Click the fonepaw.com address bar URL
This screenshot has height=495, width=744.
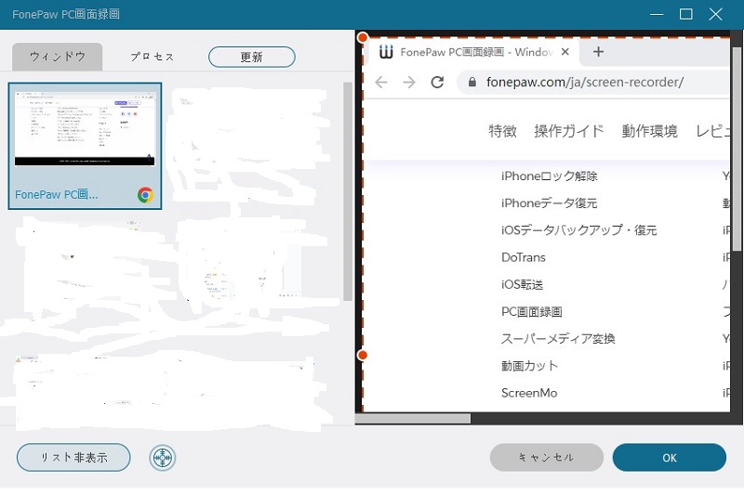[585, 82]
